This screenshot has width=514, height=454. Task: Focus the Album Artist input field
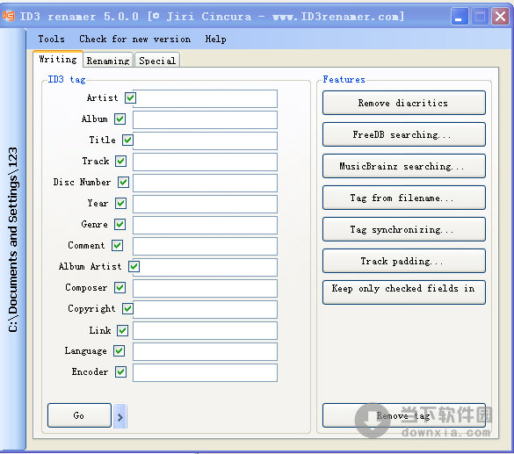coord(206,267)
